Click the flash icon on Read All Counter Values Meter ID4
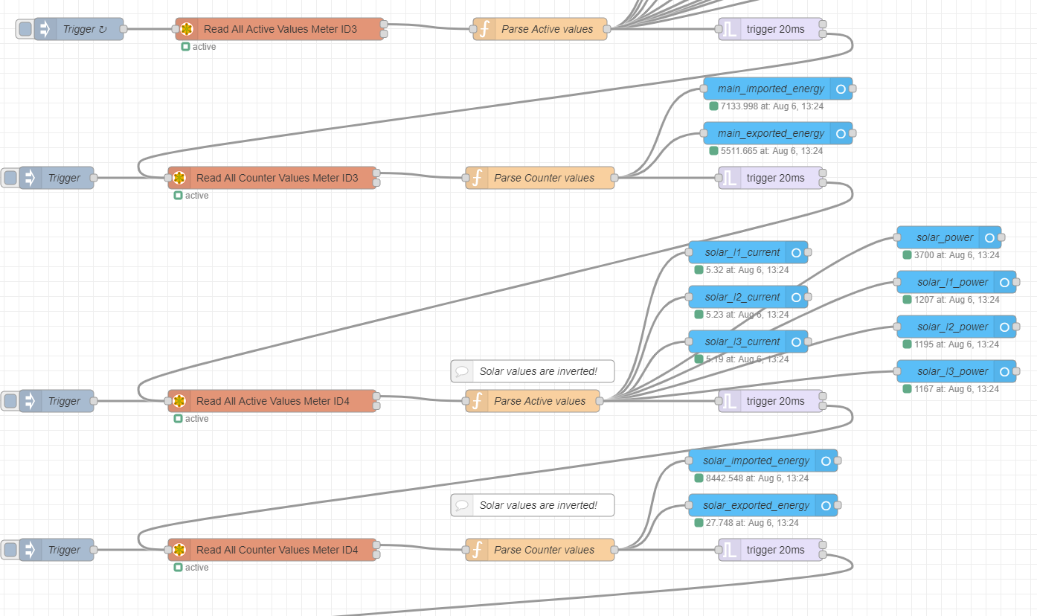This screenshot has width=1037, height=616. click(x=179, y=550)
